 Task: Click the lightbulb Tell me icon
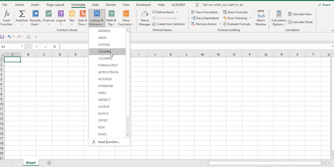(197, 5)
